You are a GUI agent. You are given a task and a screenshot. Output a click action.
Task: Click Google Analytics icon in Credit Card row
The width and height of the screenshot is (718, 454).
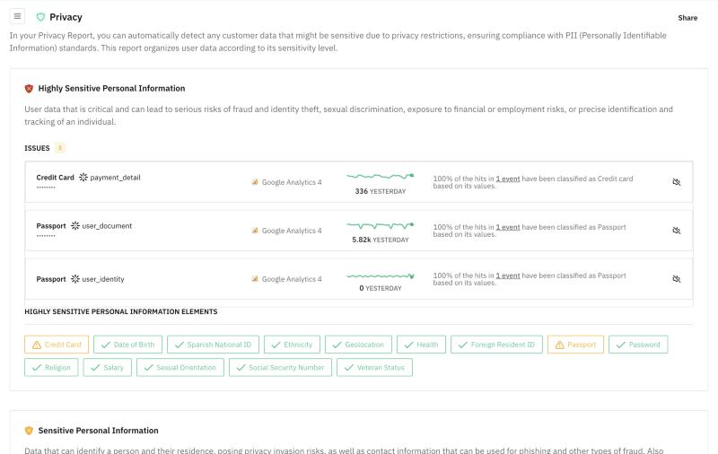255,182
